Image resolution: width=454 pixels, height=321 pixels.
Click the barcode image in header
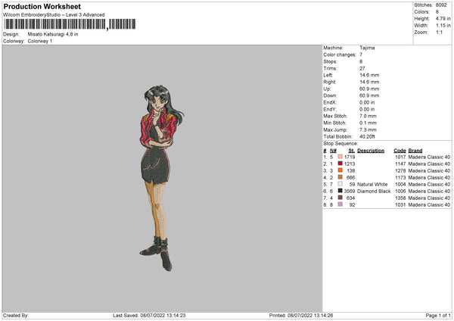[x=70, y=24]
